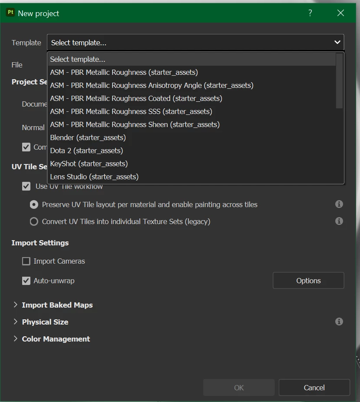Click info icon beside Preserve UV Tile layout
Viewport: 360px width, 402px height.
(x=339, y=204)
